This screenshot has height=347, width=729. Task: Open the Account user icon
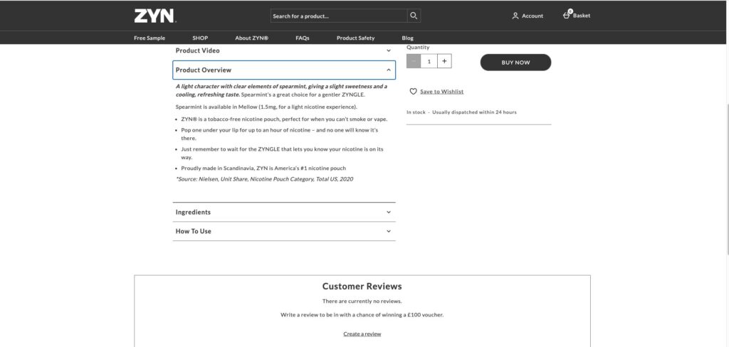click(x=515, y=16)
